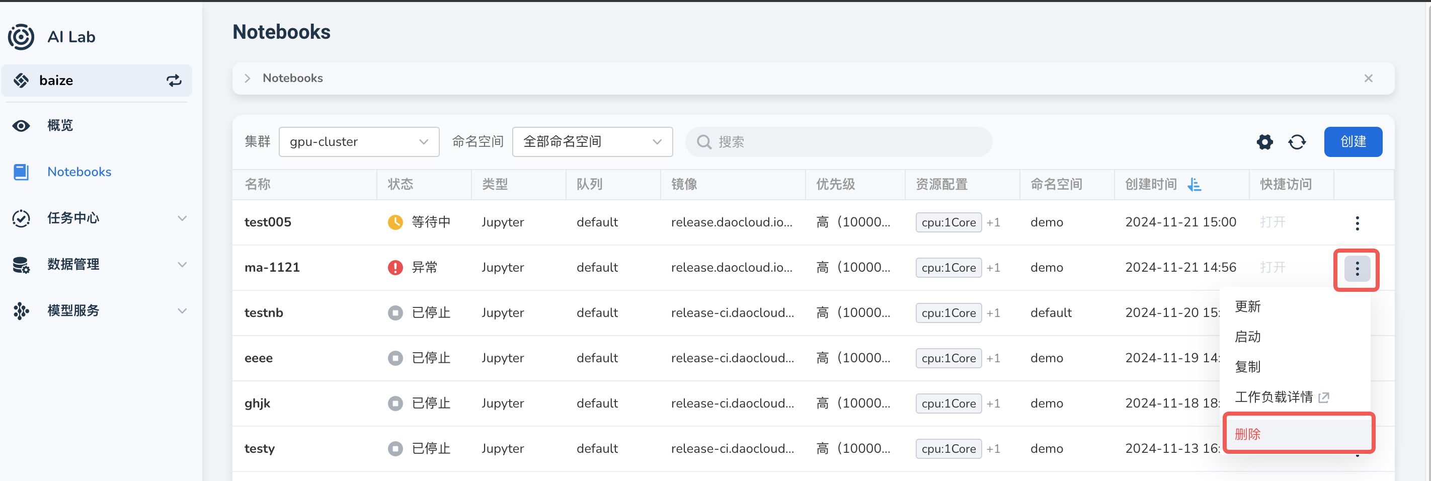1431x481 pixels.
Task: Click the 已停止 icon for eeee
Action: 395,358
